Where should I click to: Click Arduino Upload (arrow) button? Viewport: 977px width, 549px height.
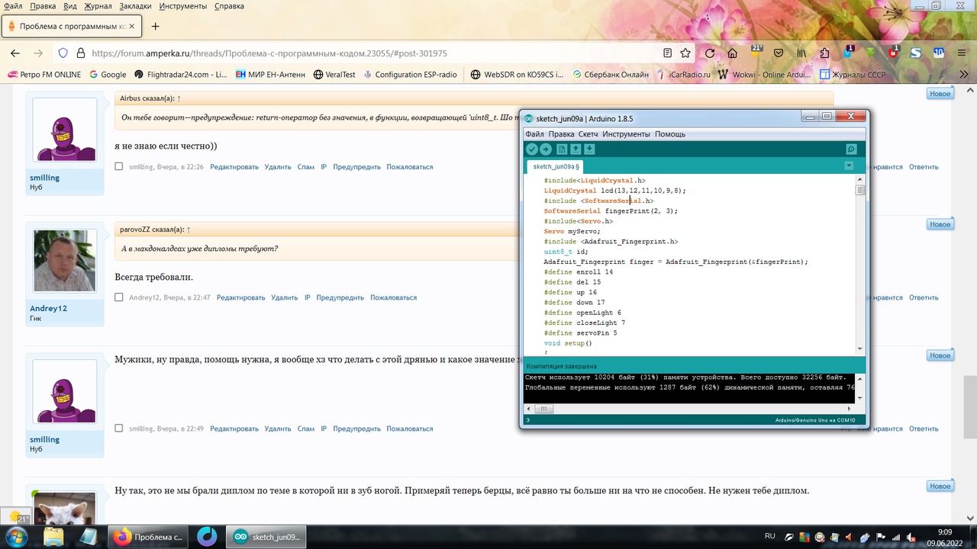tap(546, 149)
